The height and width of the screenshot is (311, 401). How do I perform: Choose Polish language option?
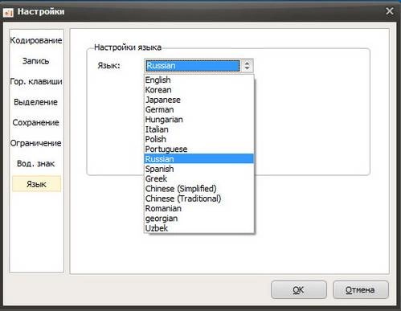point(199,139)
